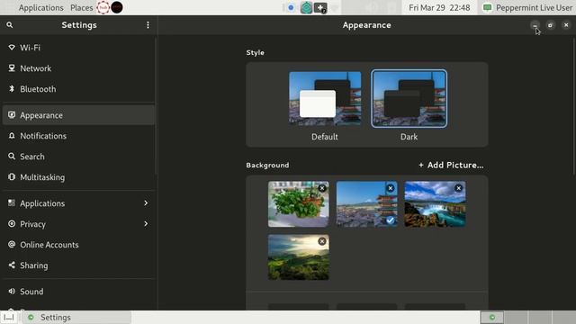Click the Appearance panel vertical scrollbar
This screenshot has height=324, width=576.
coord(573,106)
